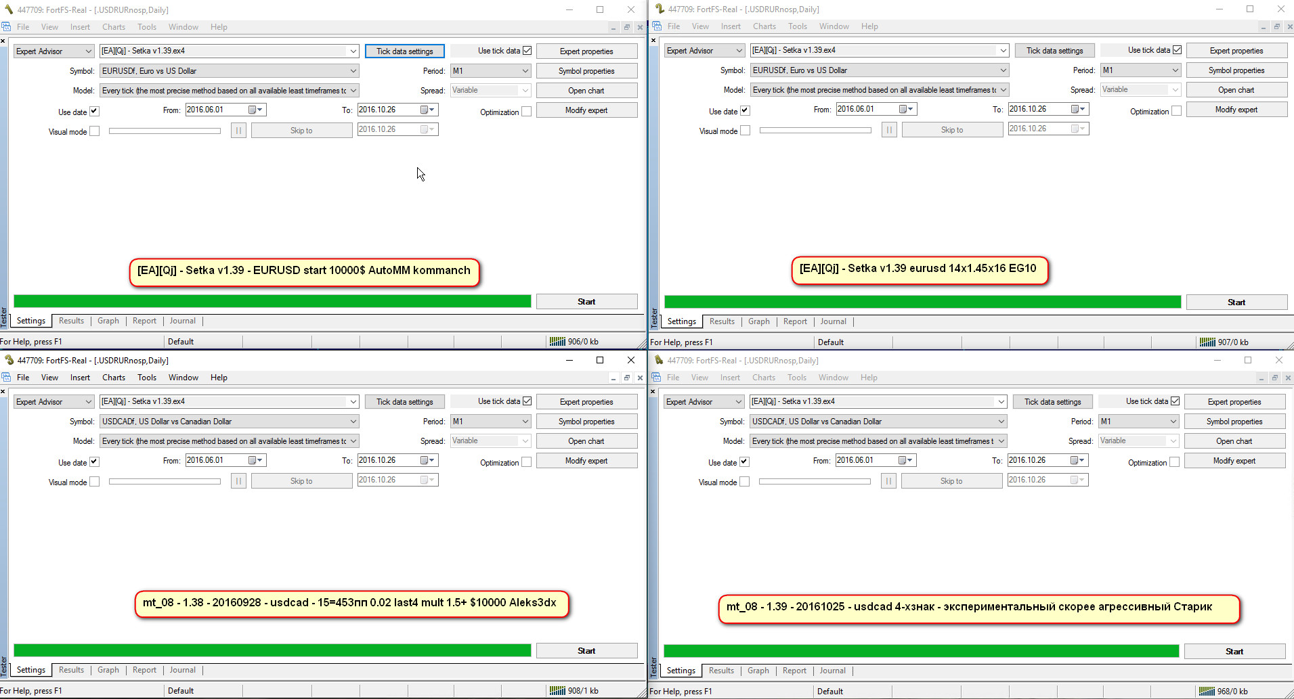This screenshot has width=1294, height=699.
Task: Click Skip to button in bottom-right tester
Action: 951,481
